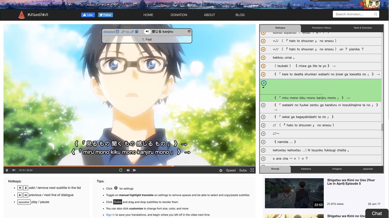This screenshot has height=218, width=389.
Task: Open the Tests & Exercises tab
Action: (x=362, y=28)
